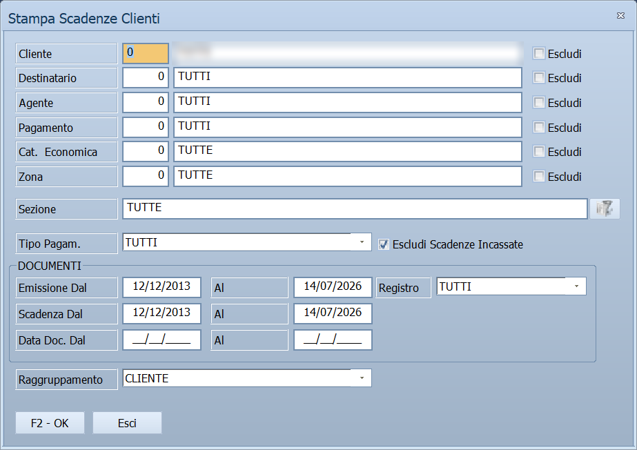
Task: Click the Sezione text field
Action: (x=355, y=208)
